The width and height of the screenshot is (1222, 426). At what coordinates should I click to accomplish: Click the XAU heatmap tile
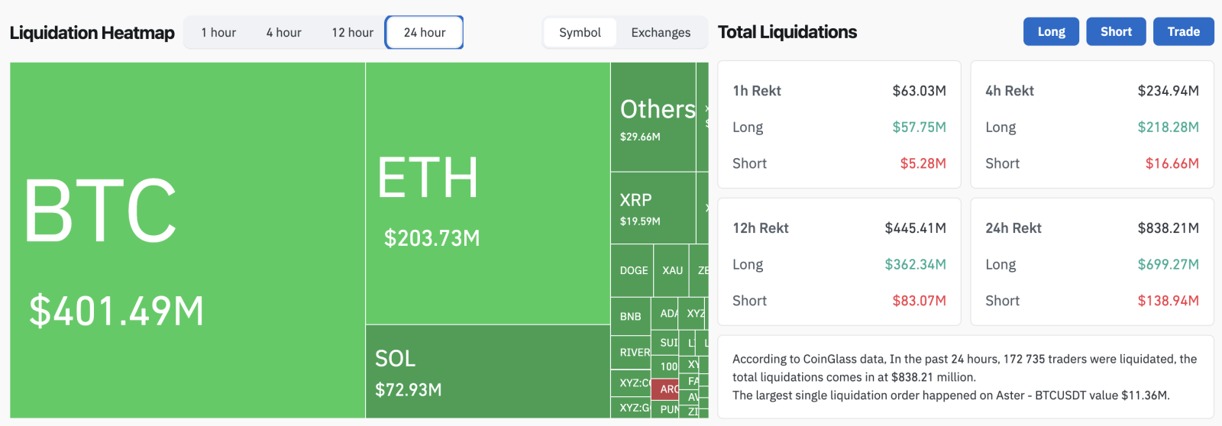tap(672, 270)
